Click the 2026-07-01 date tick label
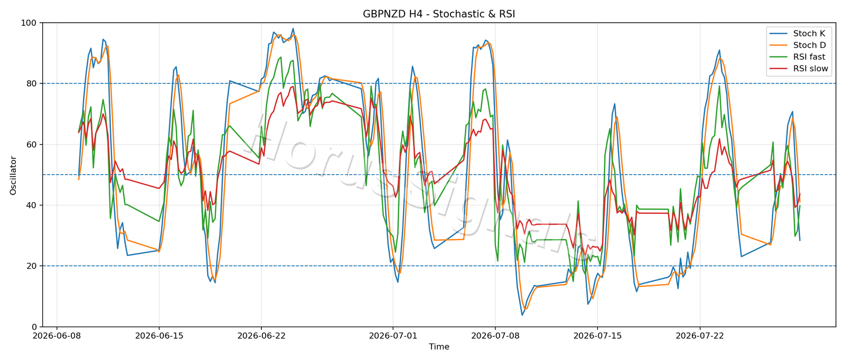The image size is (845, 362). coord(393,335)
